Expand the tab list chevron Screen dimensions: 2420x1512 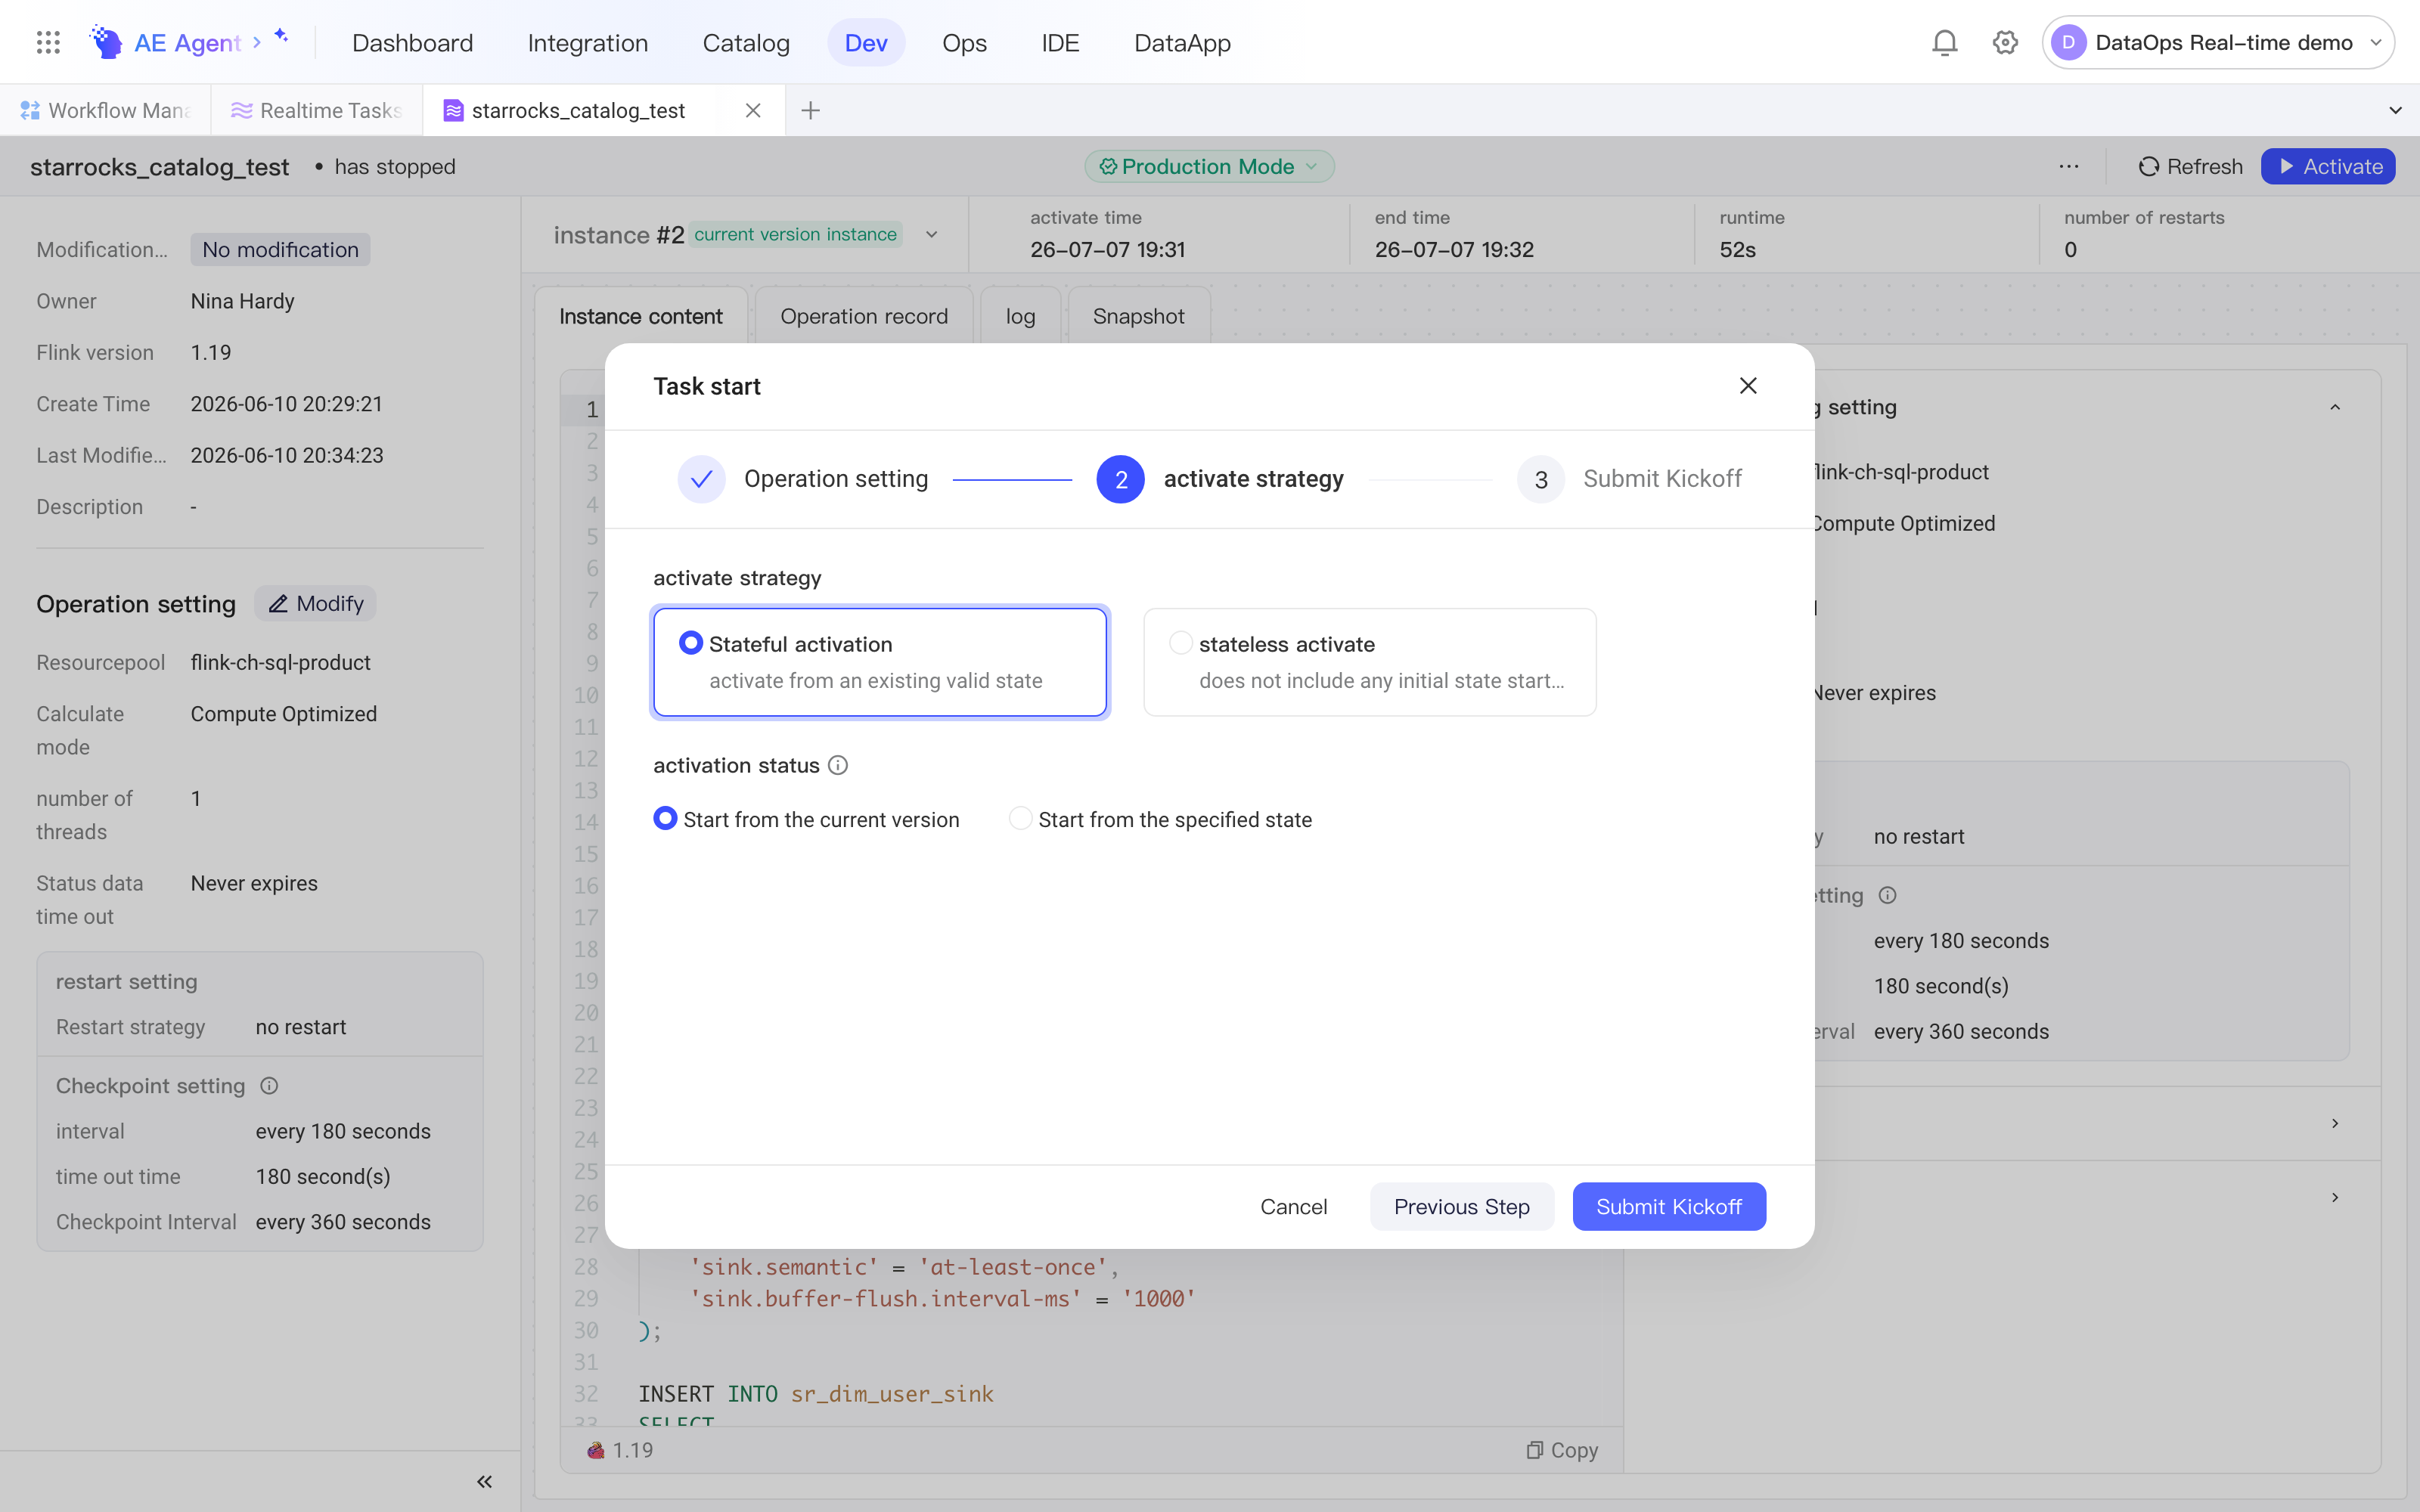tap(2395, 110)
